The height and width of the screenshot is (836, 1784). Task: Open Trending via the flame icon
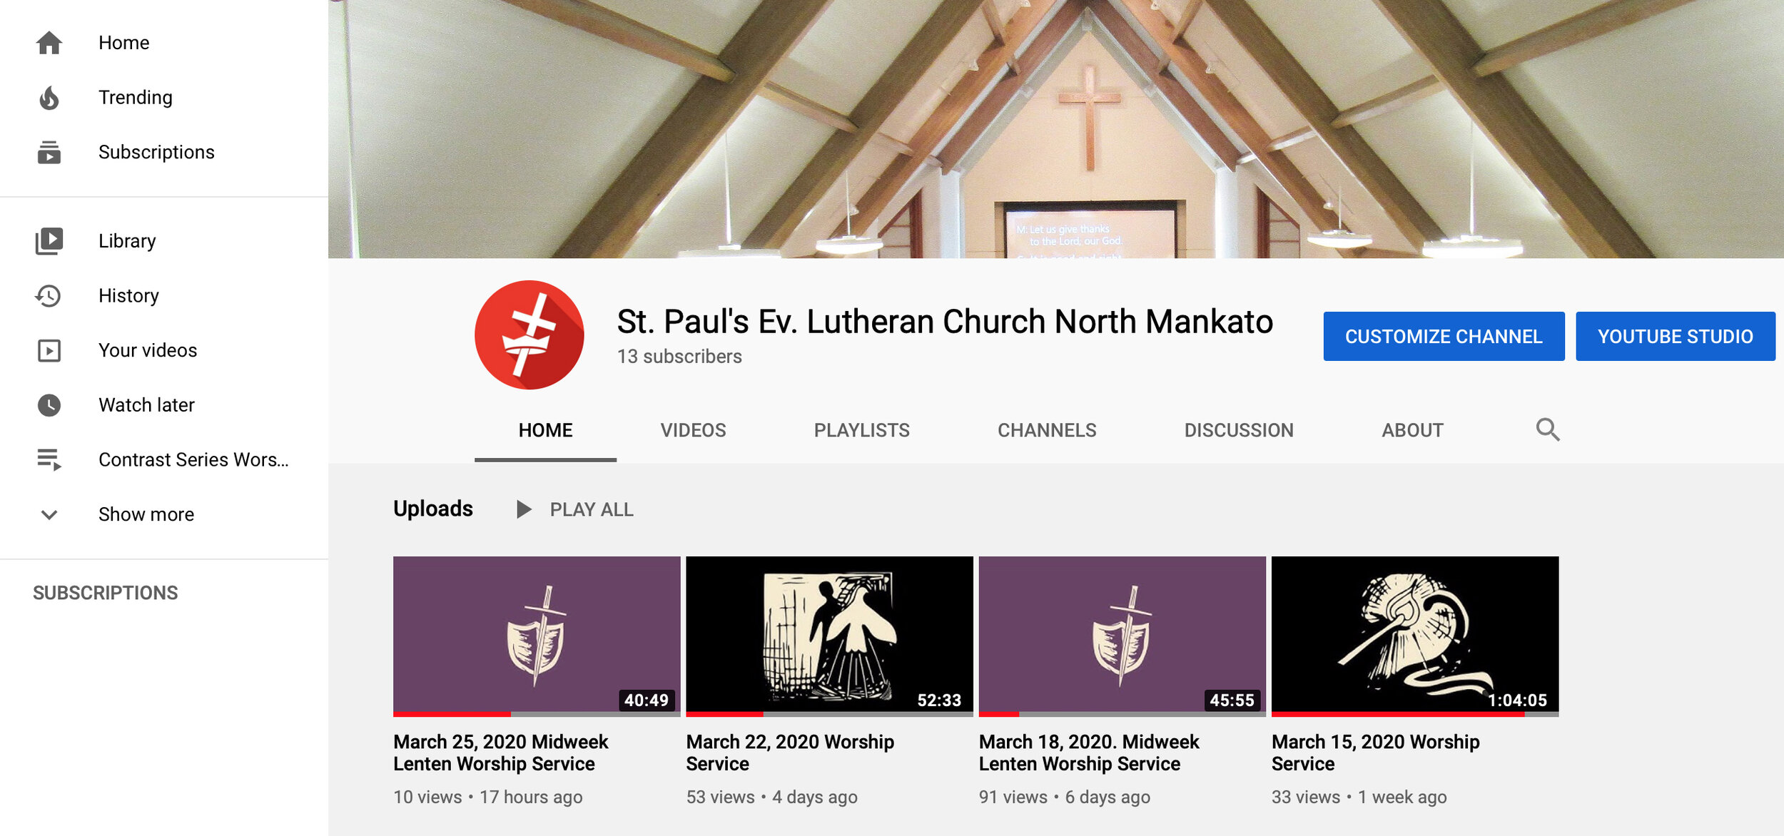tap(49, 98)
